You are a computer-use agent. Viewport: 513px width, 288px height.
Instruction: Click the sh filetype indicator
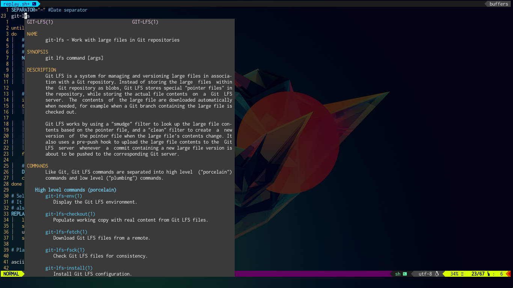click(398, 274)
